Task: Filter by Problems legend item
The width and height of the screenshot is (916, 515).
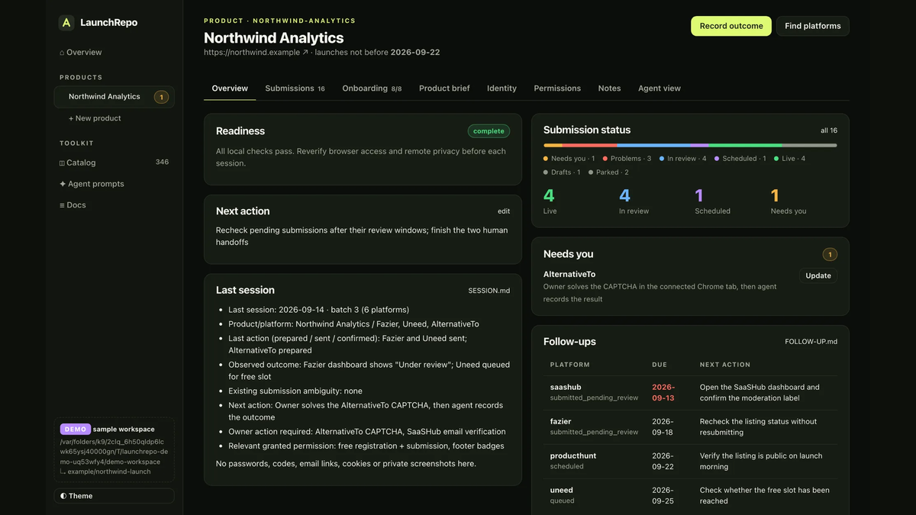Action: [x=627, y=159]
